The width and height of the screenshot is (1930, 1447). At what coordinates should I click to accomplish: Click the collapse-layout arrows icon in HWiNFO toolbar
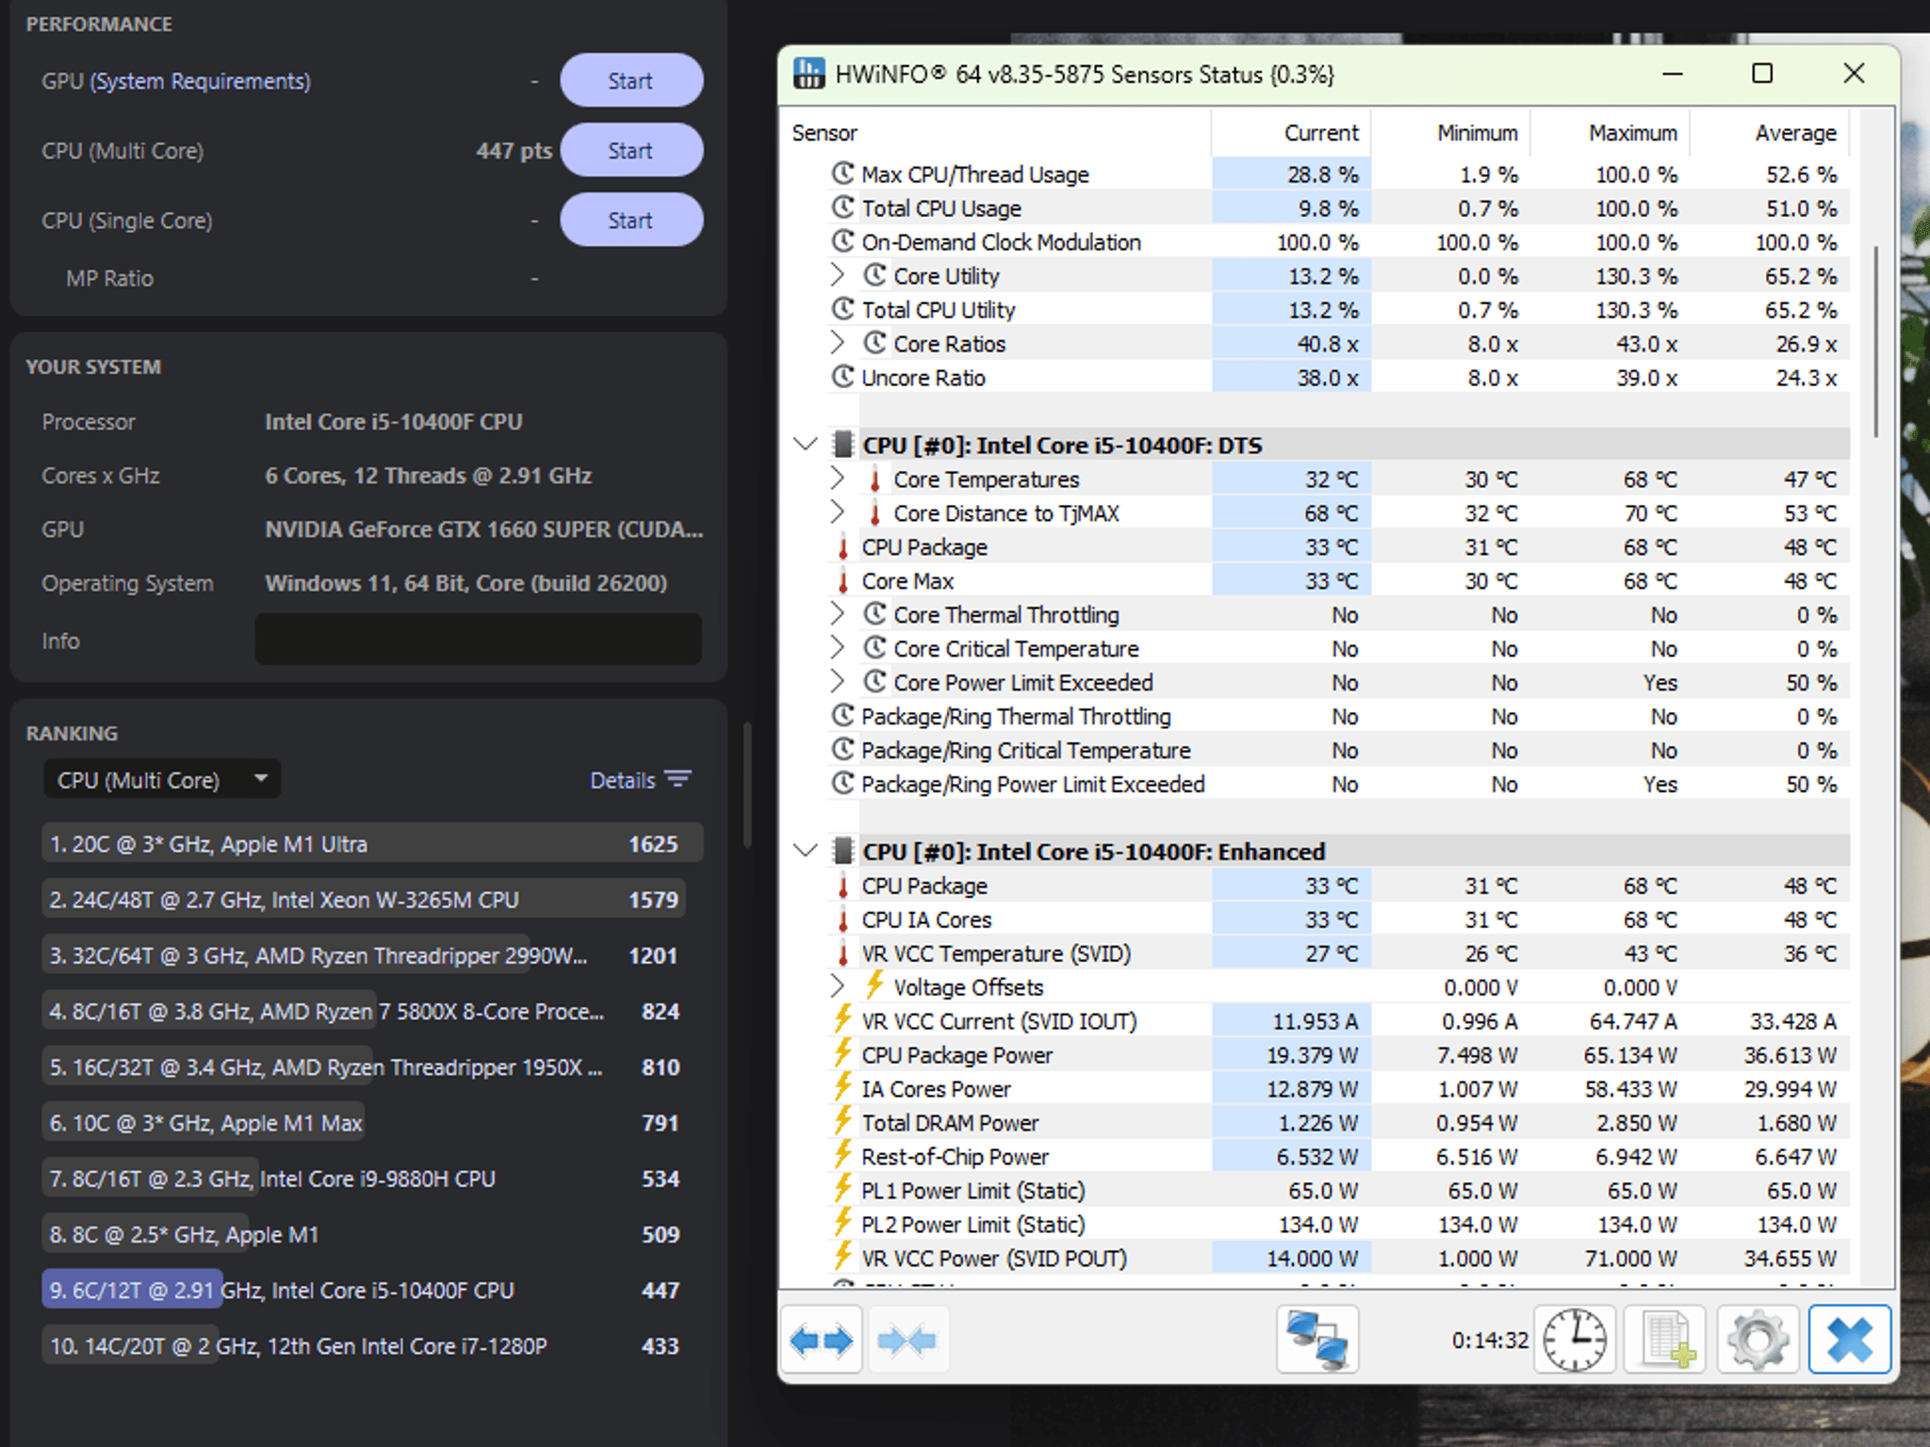(907, 1339)
